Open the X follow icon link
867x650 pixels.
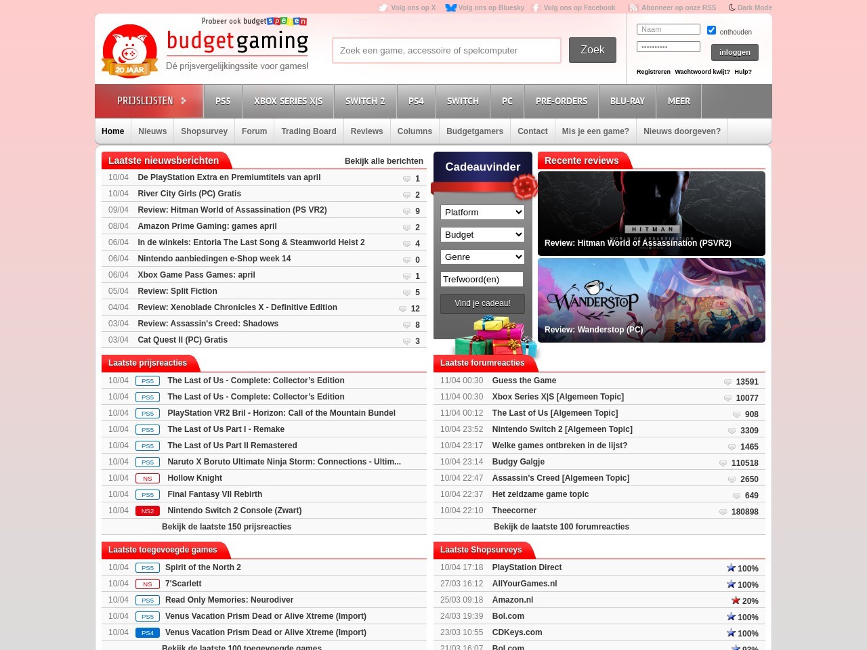[383, 7]
